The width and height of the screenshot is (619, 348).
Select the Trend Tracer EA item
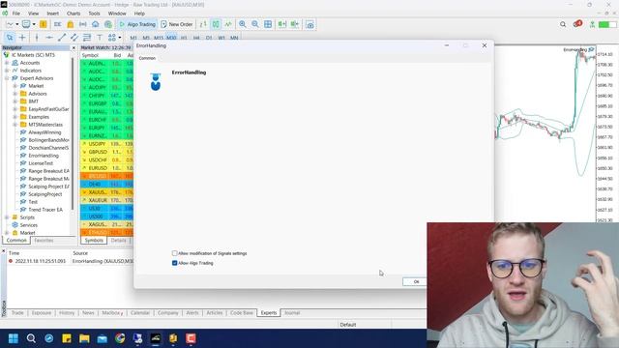[x=45, y=210]
